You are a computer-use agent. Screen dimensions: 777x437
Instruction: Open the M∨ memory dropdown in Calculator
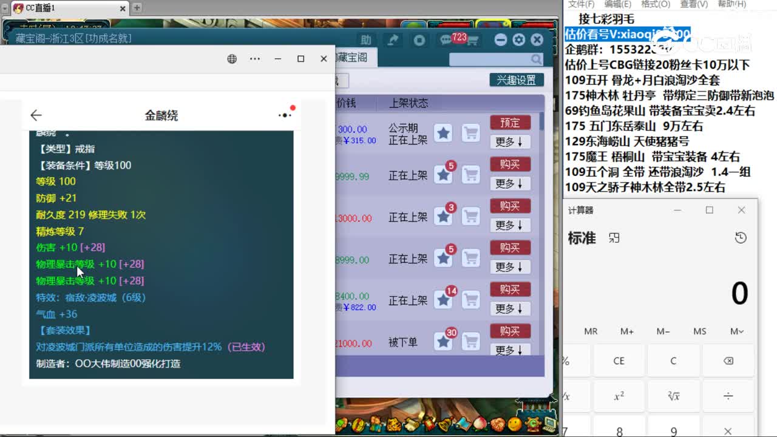pyautogui.click(x=736, y=331)
